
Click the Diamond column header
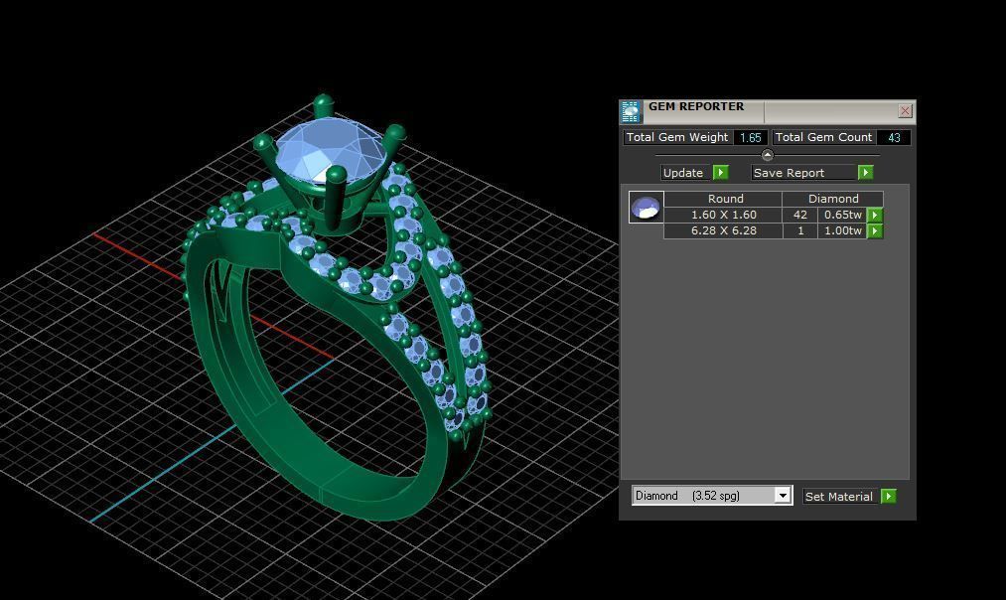click(833, 199)
